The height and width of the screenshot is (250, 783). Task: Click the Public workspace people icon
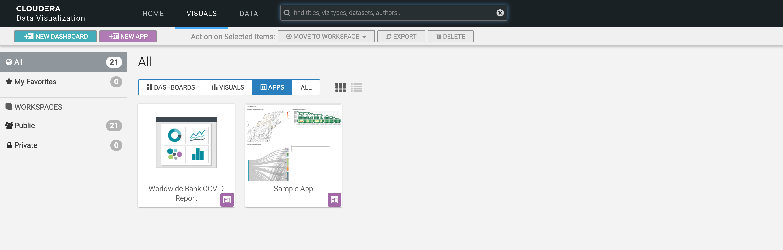[9, 125]
